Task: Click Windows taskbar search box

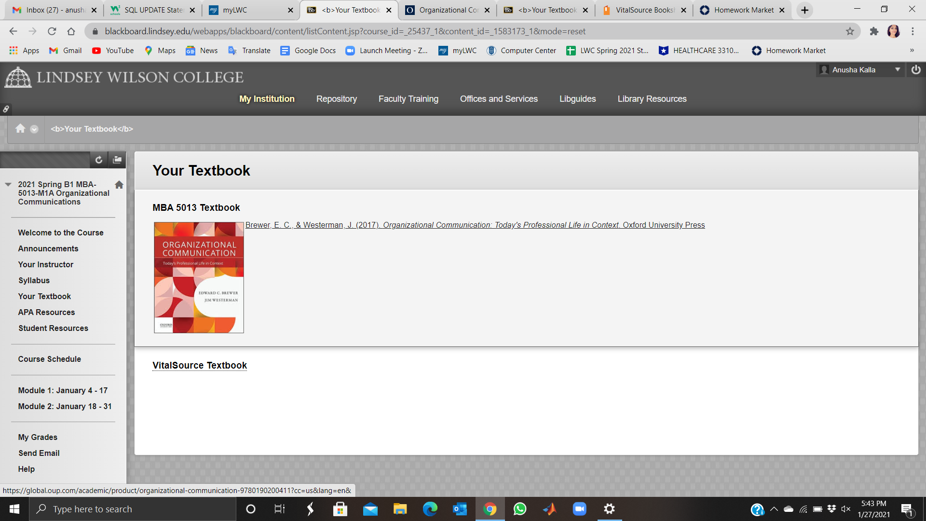Action: pyautogui.click(x=133, y=509)
